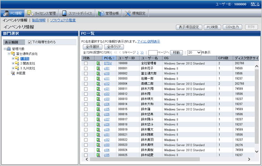Open the cl35 PC name link

point(107,155)
